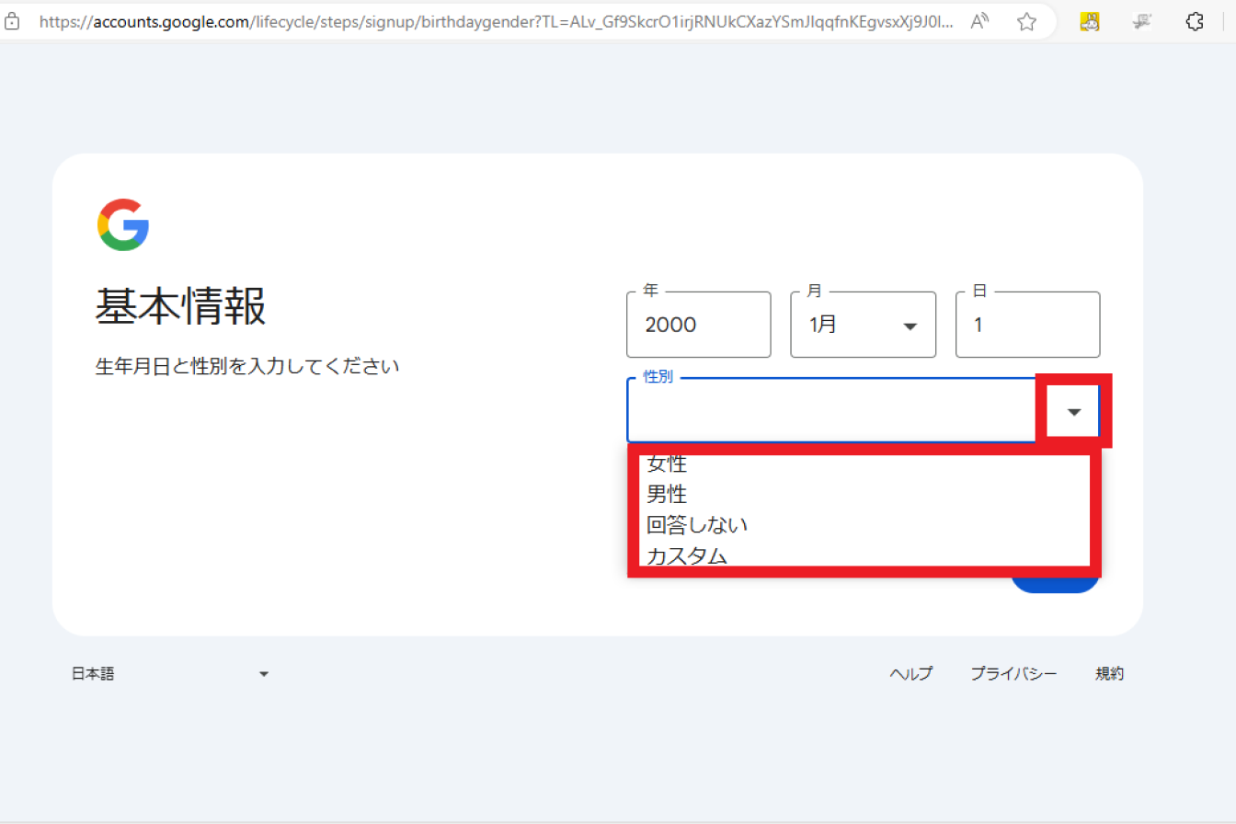Click the Google logo on the form

click(122, 223)
